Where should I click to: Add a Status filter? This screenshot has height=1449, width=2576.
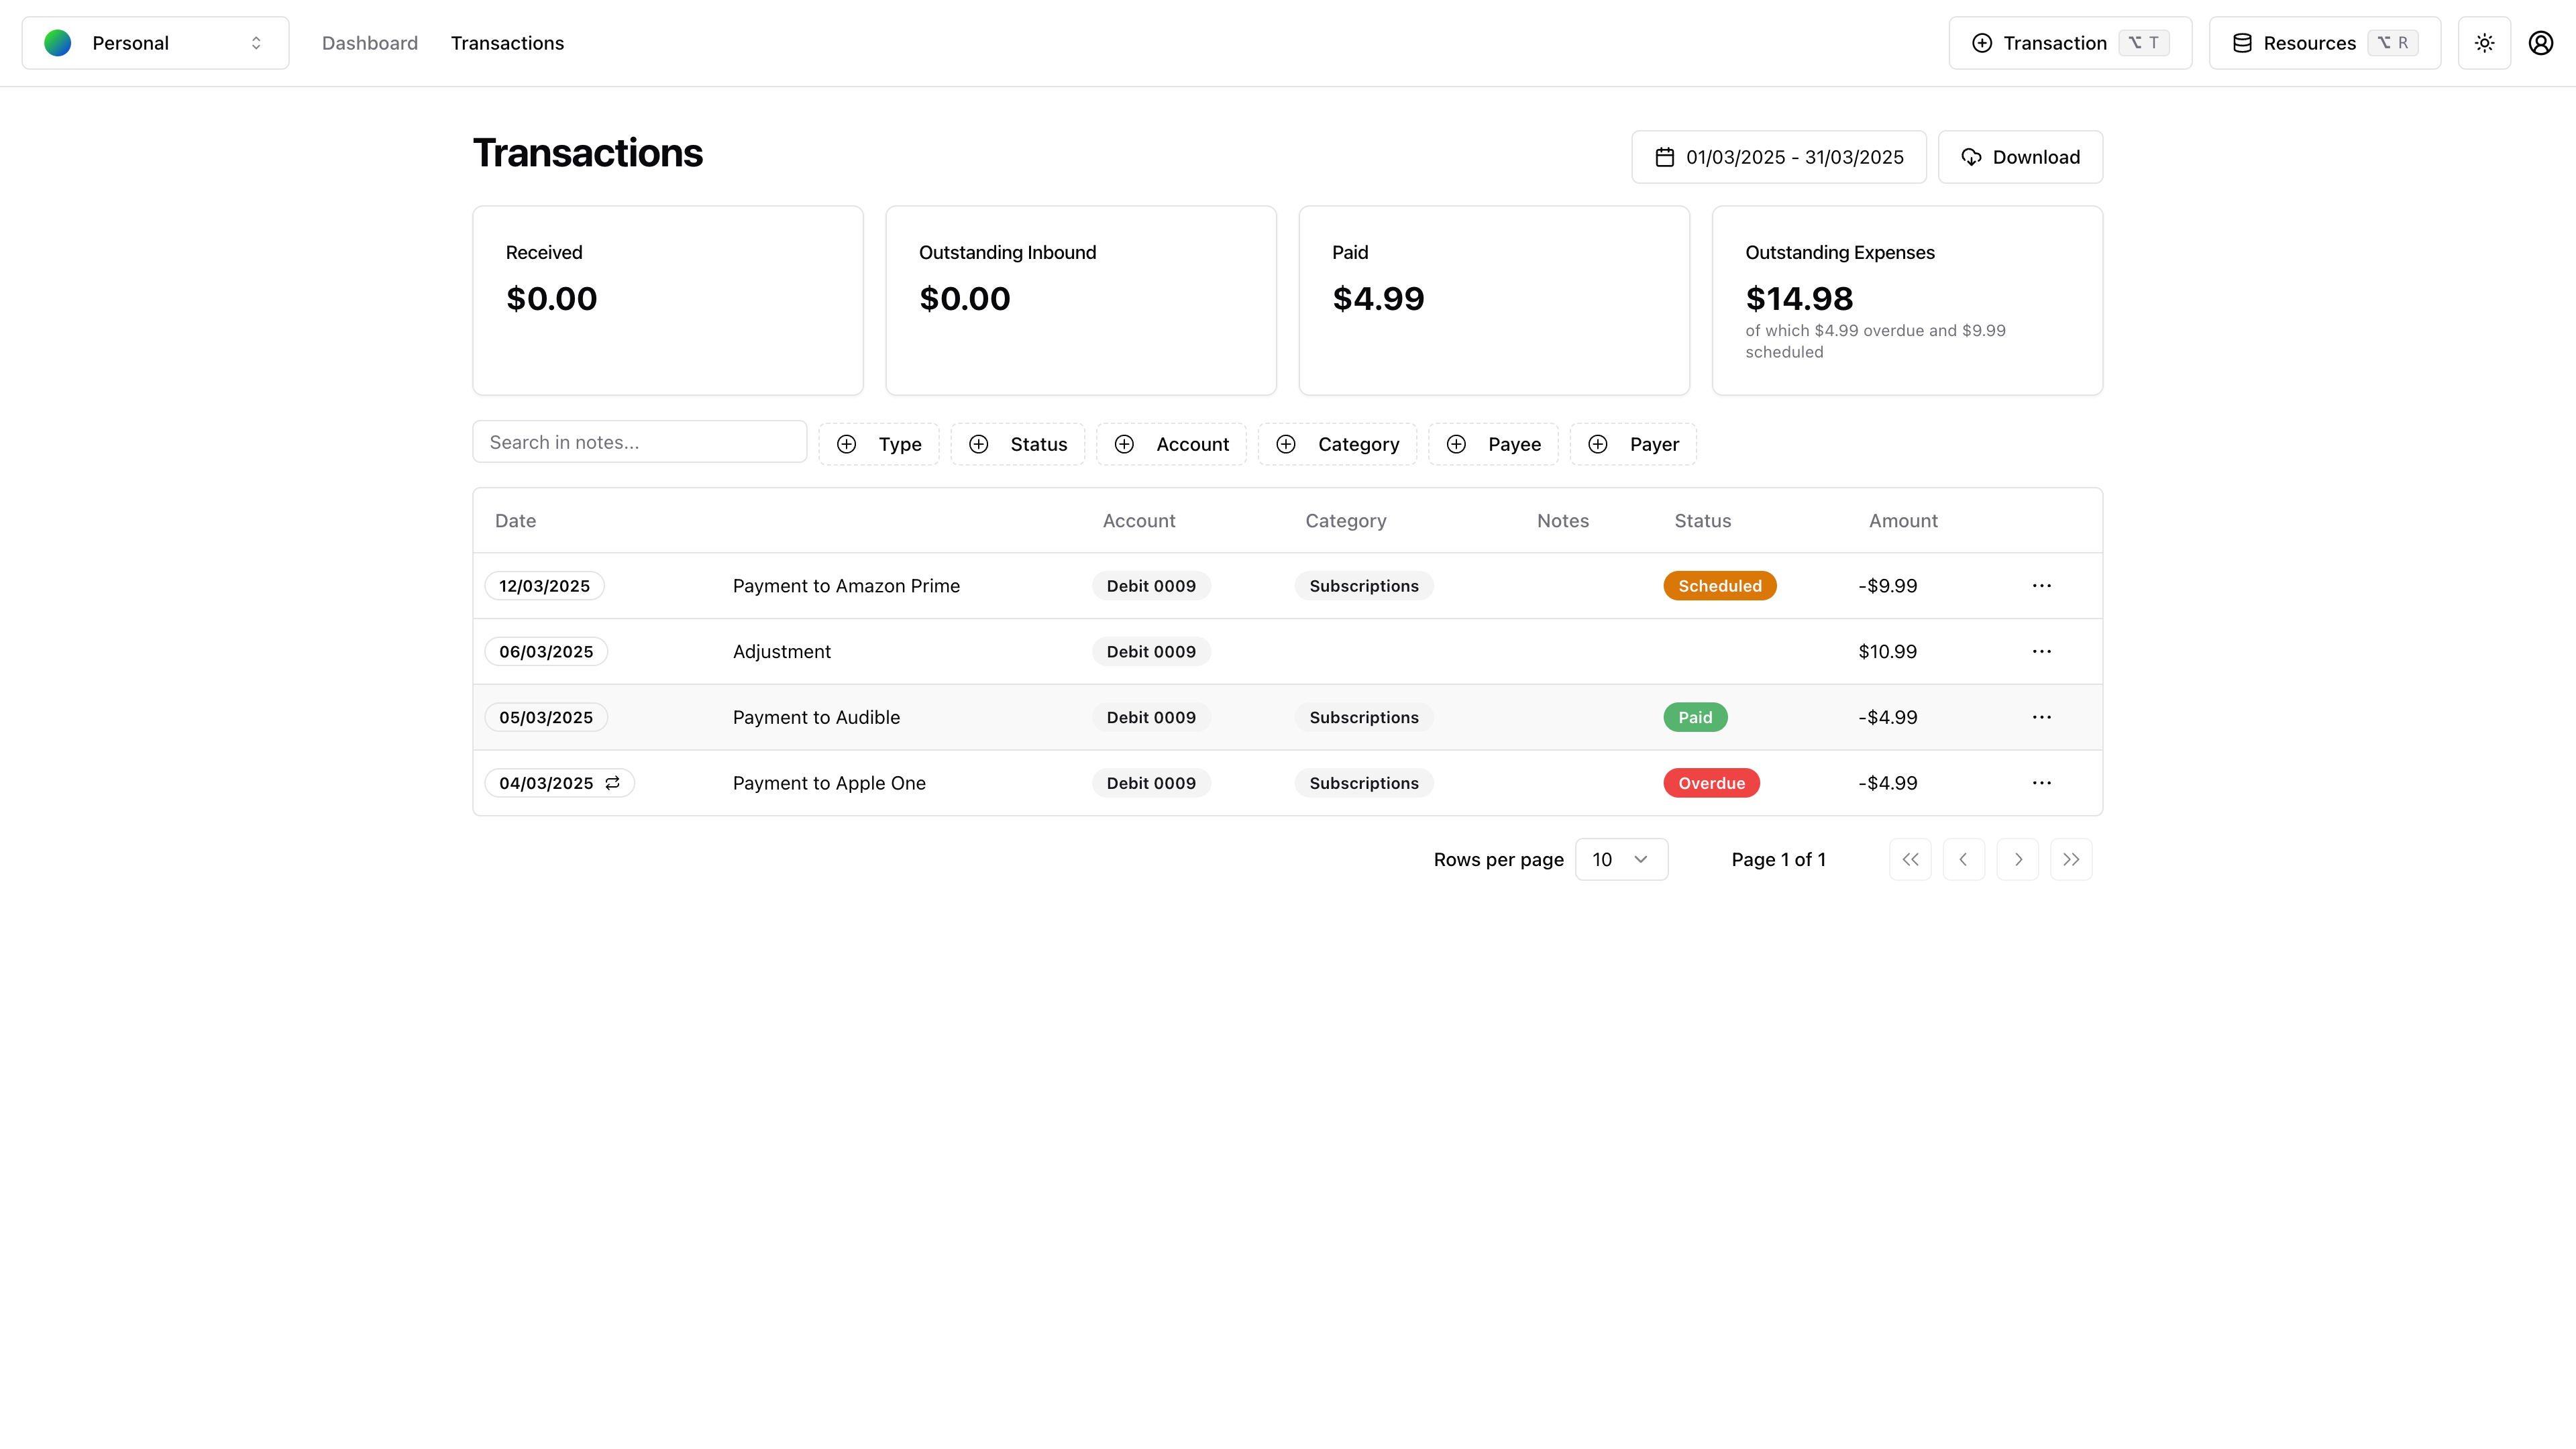click(1017, 444)
